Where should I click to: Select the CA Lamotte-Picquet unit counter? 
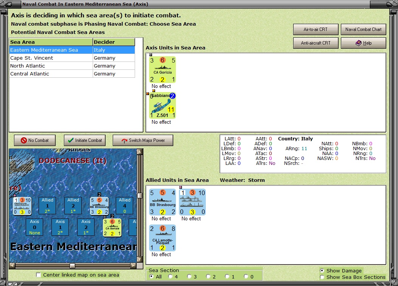(x=162, y=238)
